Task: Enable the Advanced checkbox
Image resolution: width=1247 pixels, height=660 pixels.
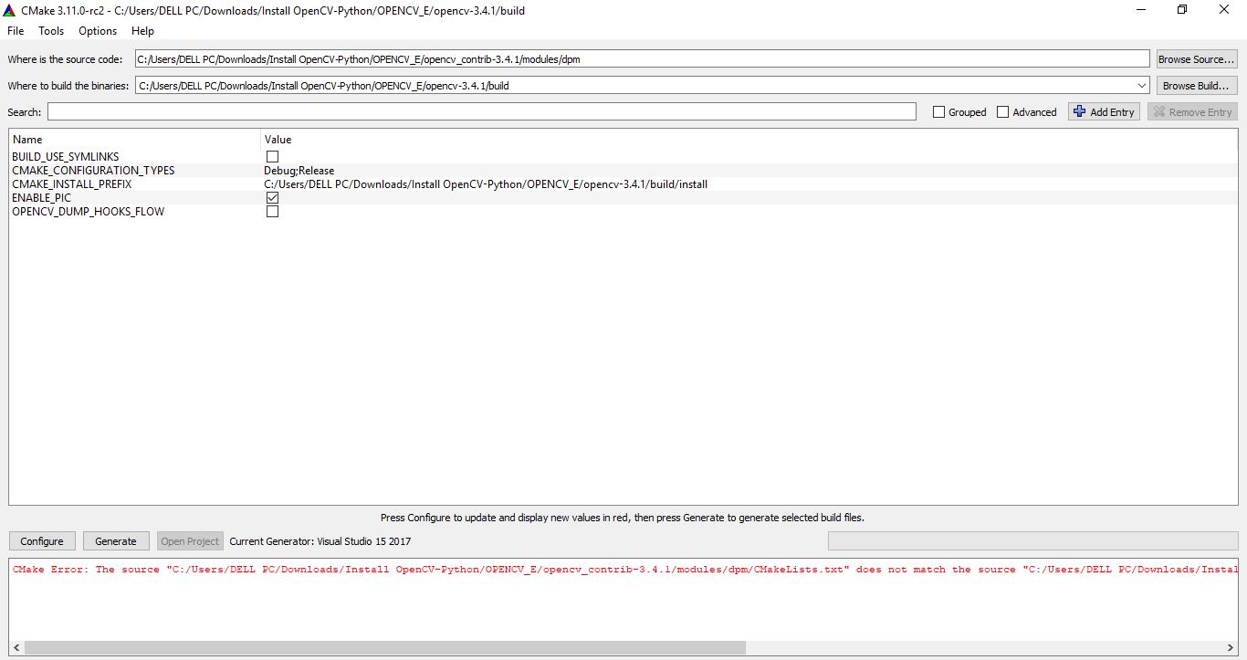Action: click(x=1002, y=112)
